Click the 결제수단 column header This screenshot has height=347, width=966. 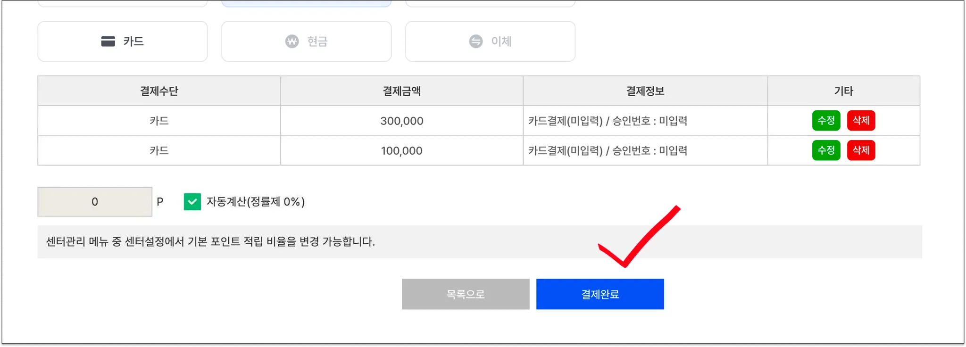[159, 91]
